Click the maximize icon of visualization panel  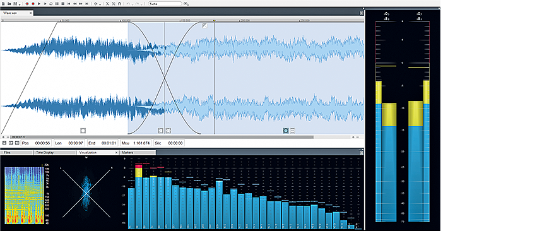(x=362, y=153)
